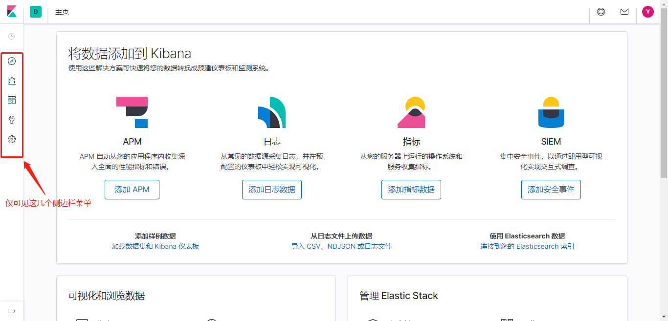Click the APM card title

coord(132,142)
